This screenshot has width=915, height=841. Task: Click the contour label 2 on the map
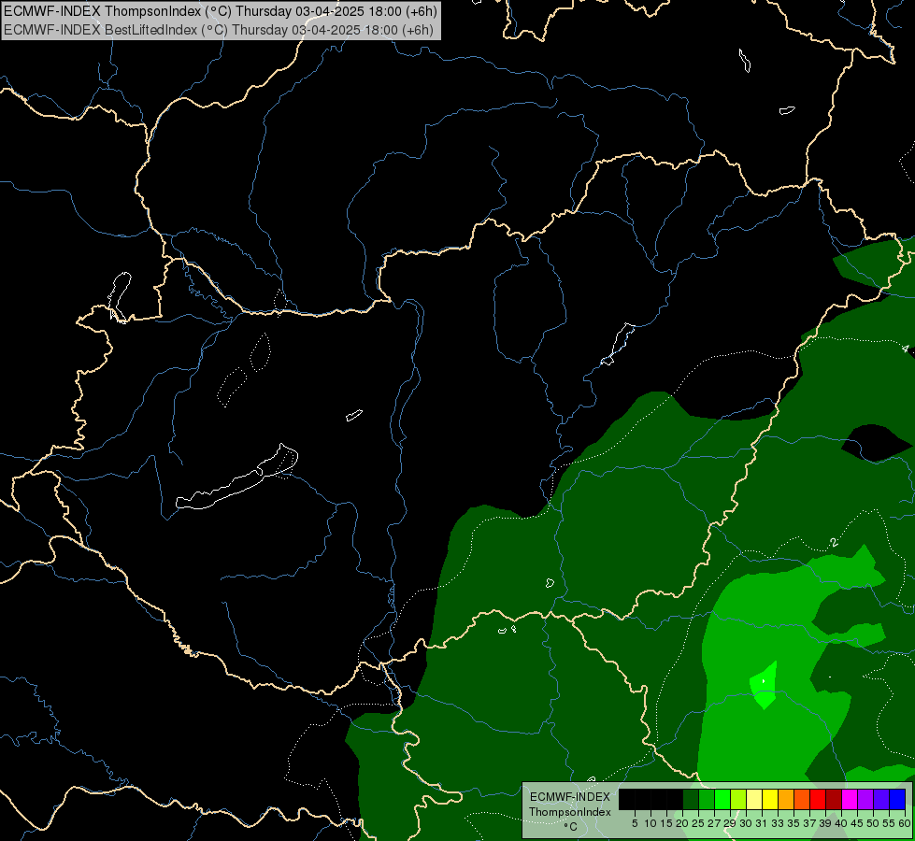834,543
